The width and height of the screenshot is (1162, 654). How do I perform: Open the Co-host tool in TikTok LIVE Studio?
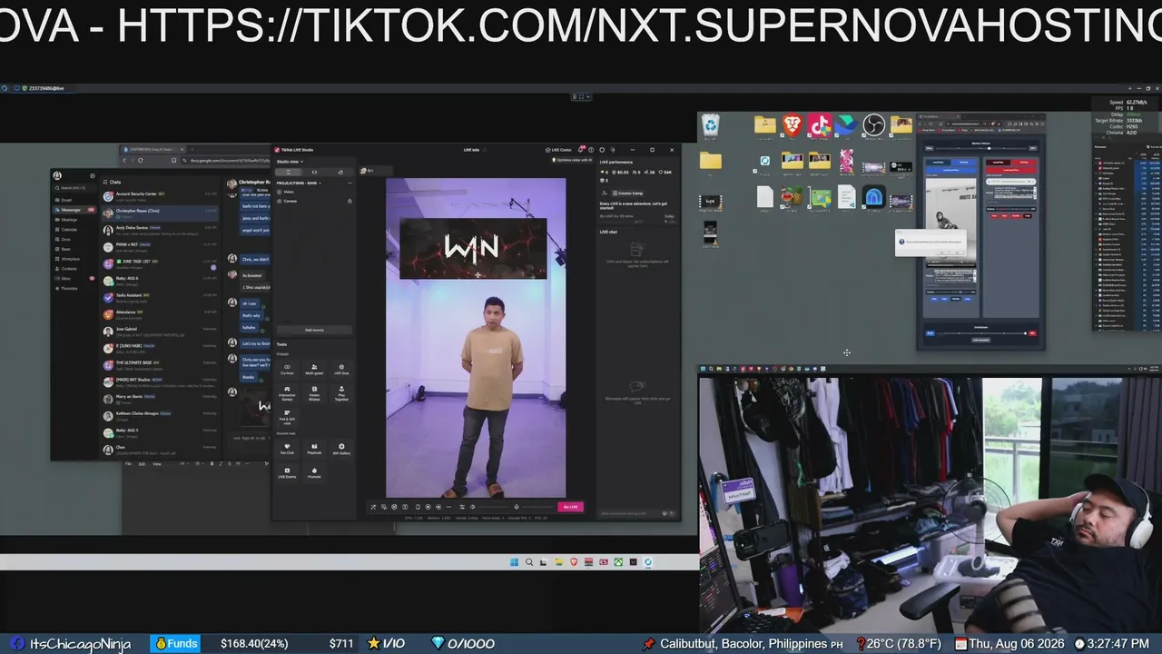point(287,369)
